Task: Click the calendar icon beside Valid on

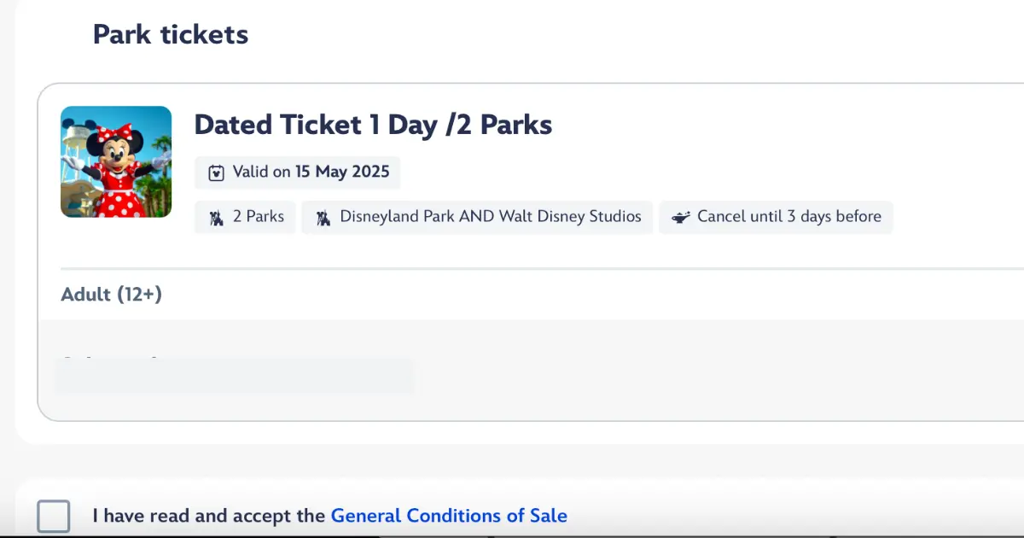Action: [x=216, y=173]
